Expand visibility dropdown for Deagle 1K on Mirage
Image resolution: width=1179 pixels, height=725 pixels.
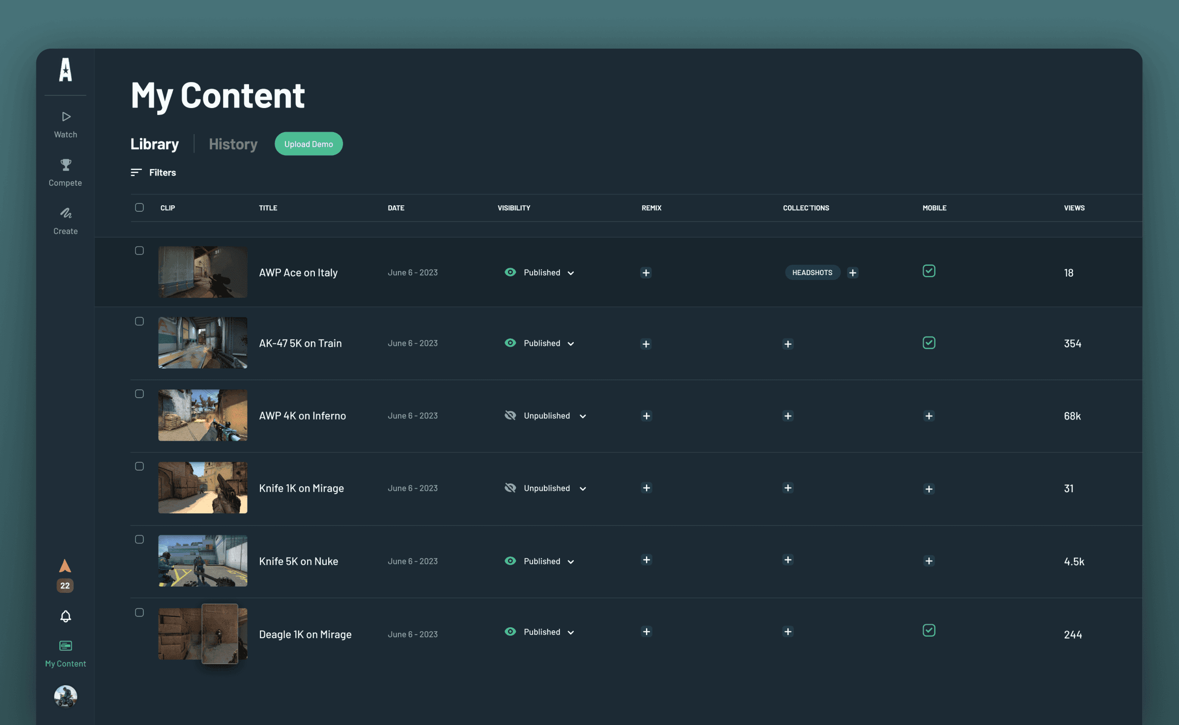(571, 633)
